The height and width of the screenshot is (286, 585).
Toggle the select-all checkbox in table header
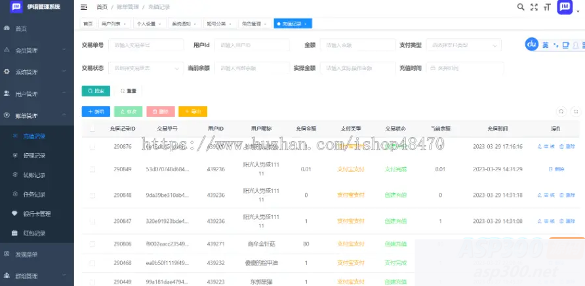(x=92, y=129)
